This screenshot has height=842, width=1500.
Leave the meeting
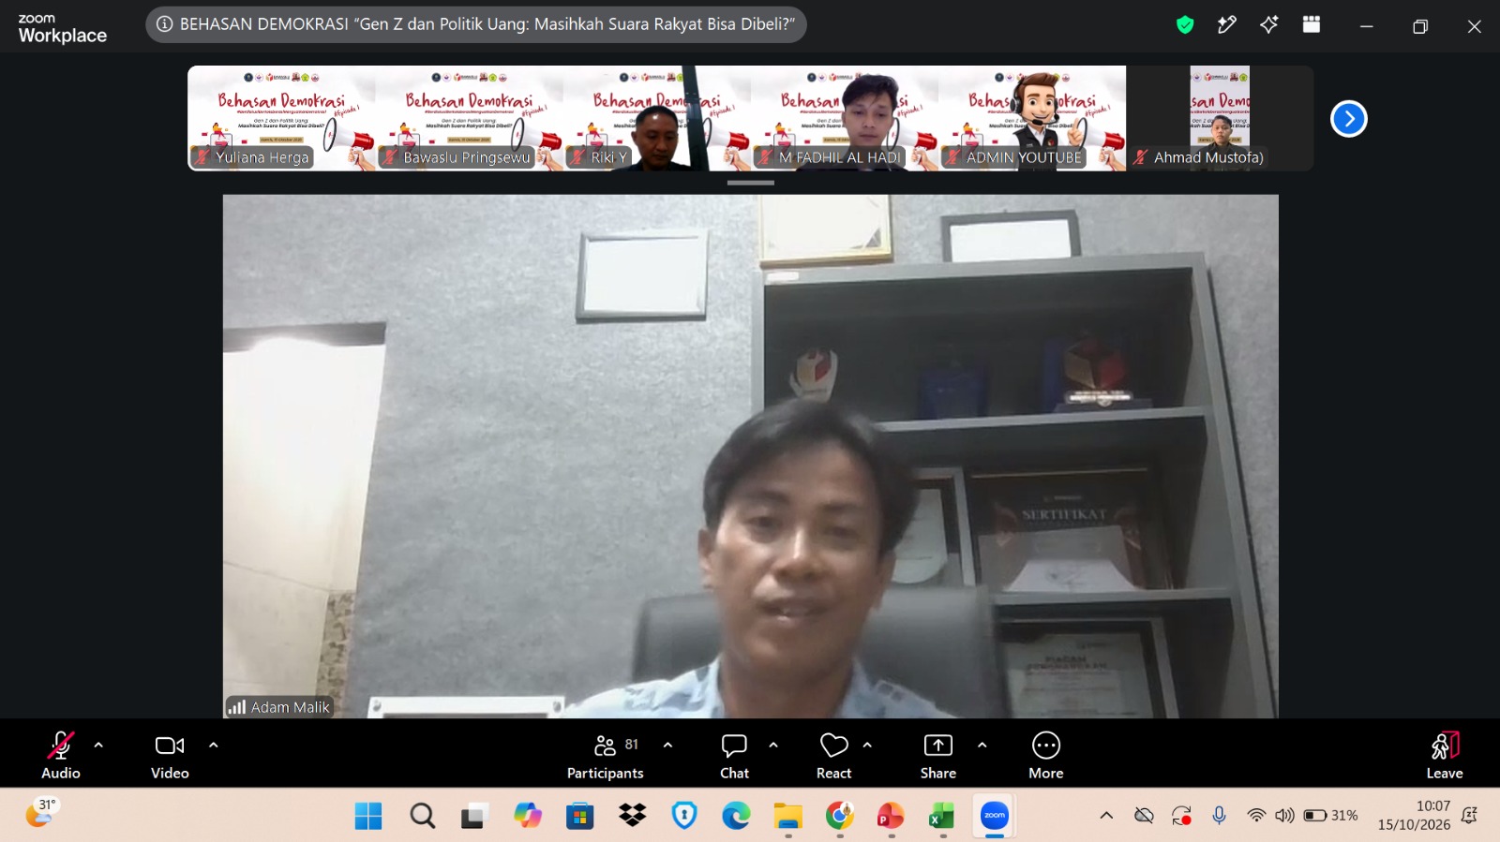tap(1445, 755)
